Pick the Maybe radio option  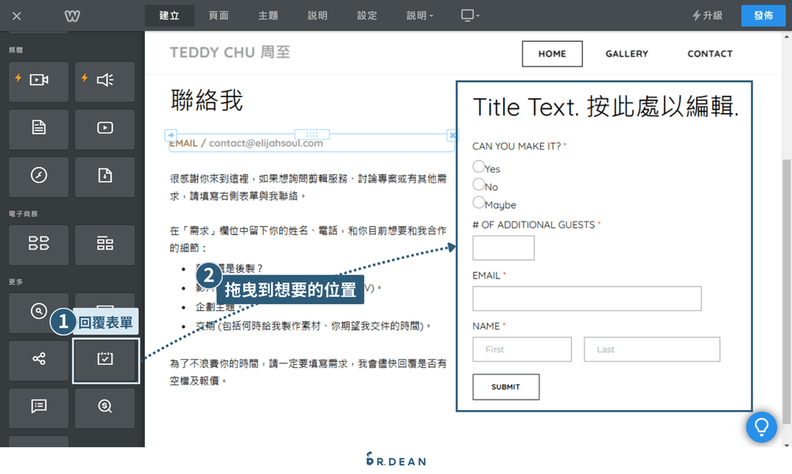click(x=477, y=203)
